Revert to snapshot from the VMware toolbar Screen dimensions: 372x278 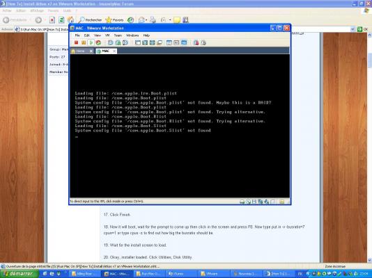[x=118, y=42]
